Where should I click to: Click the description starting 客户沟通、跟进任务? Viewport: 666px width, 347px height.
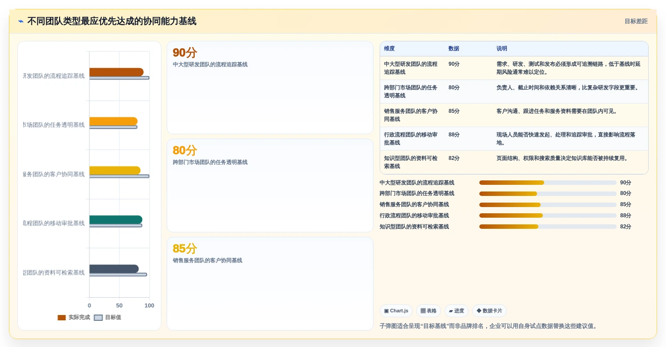pos(557,111)
